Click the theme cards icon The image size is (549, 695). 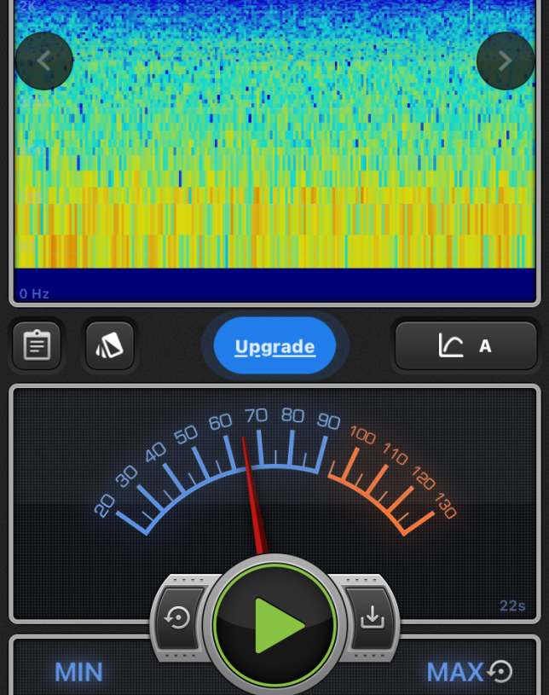tap(110, 346)
